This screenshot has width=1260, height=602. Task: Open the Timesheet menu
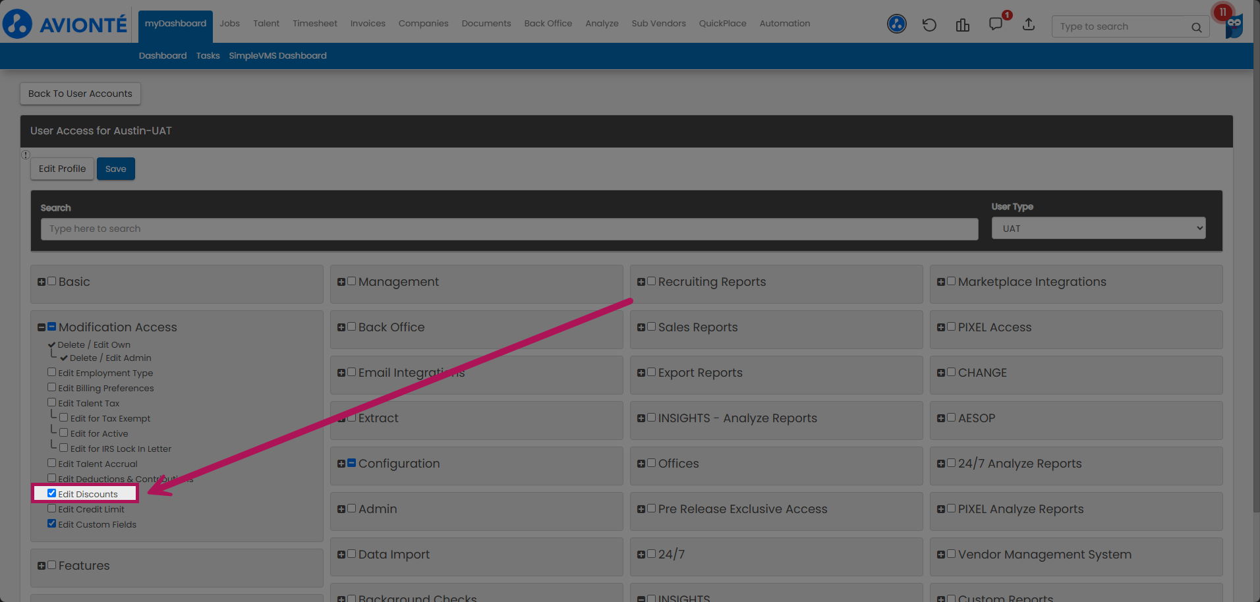(315, 24)
